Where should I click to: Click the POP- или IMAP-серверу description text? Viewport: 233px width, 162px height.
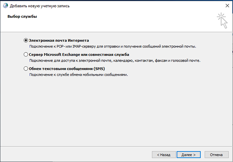click(113, 47)
